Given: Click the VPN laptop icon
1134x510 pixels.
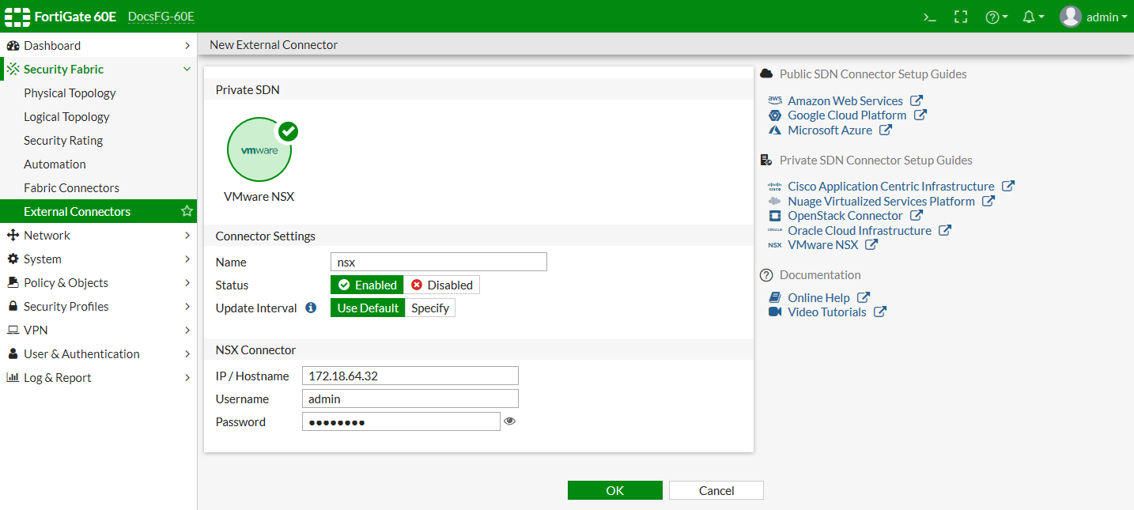Looking at the screenshot, I should 13,330.
